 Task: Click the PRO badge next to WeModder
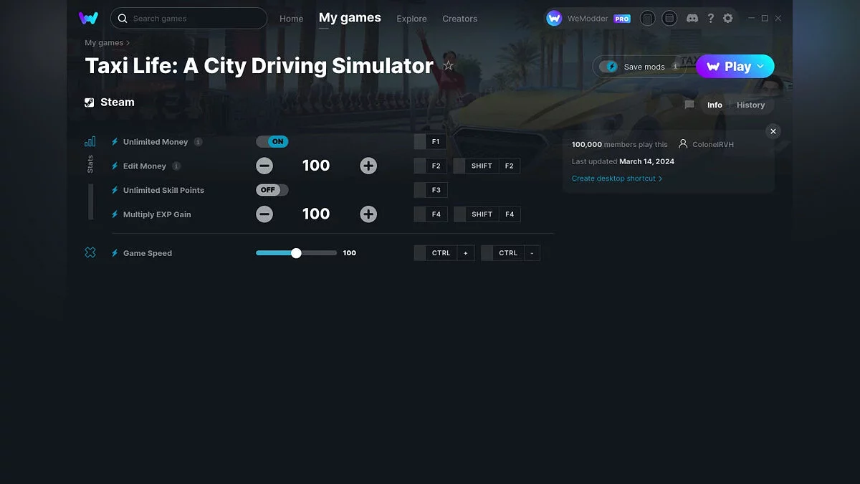click(x=622, y=19)
